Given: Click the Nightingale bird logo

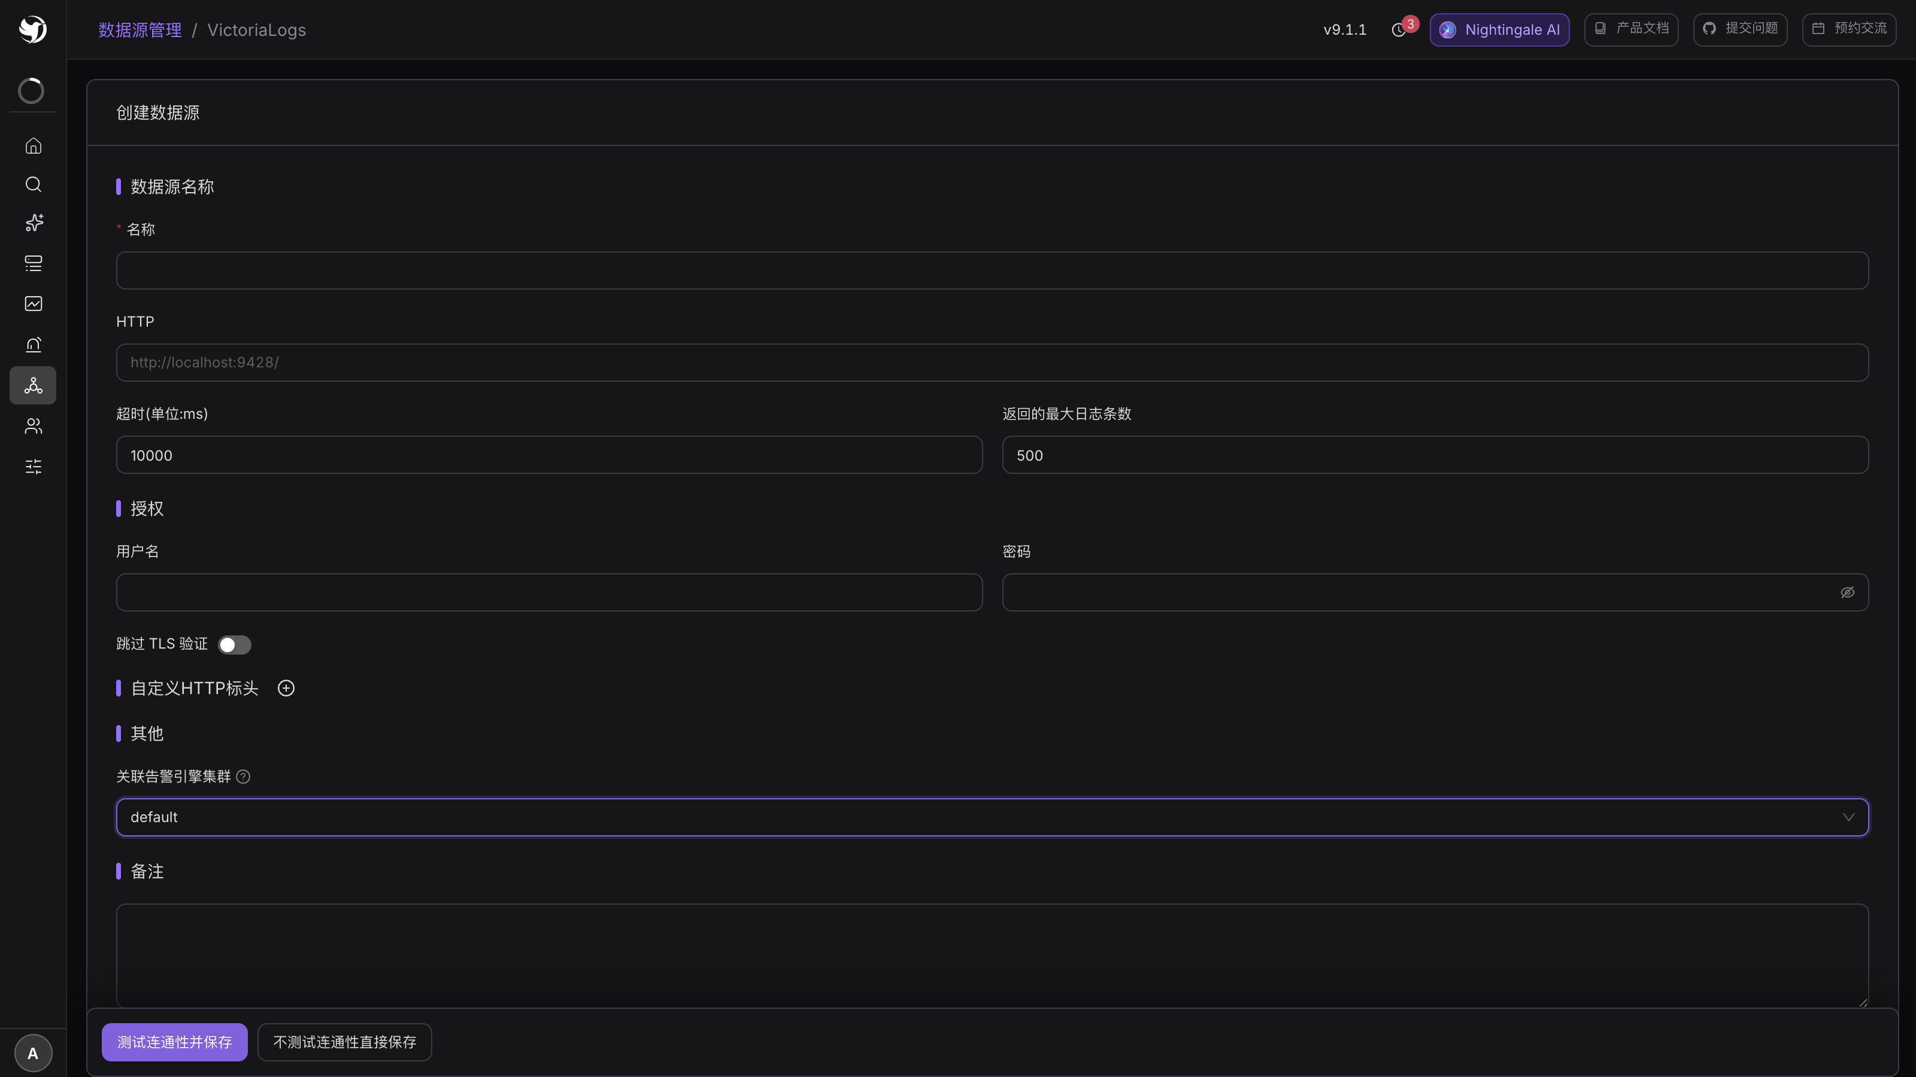Looking at the screenshot, I should coord(33,30).
